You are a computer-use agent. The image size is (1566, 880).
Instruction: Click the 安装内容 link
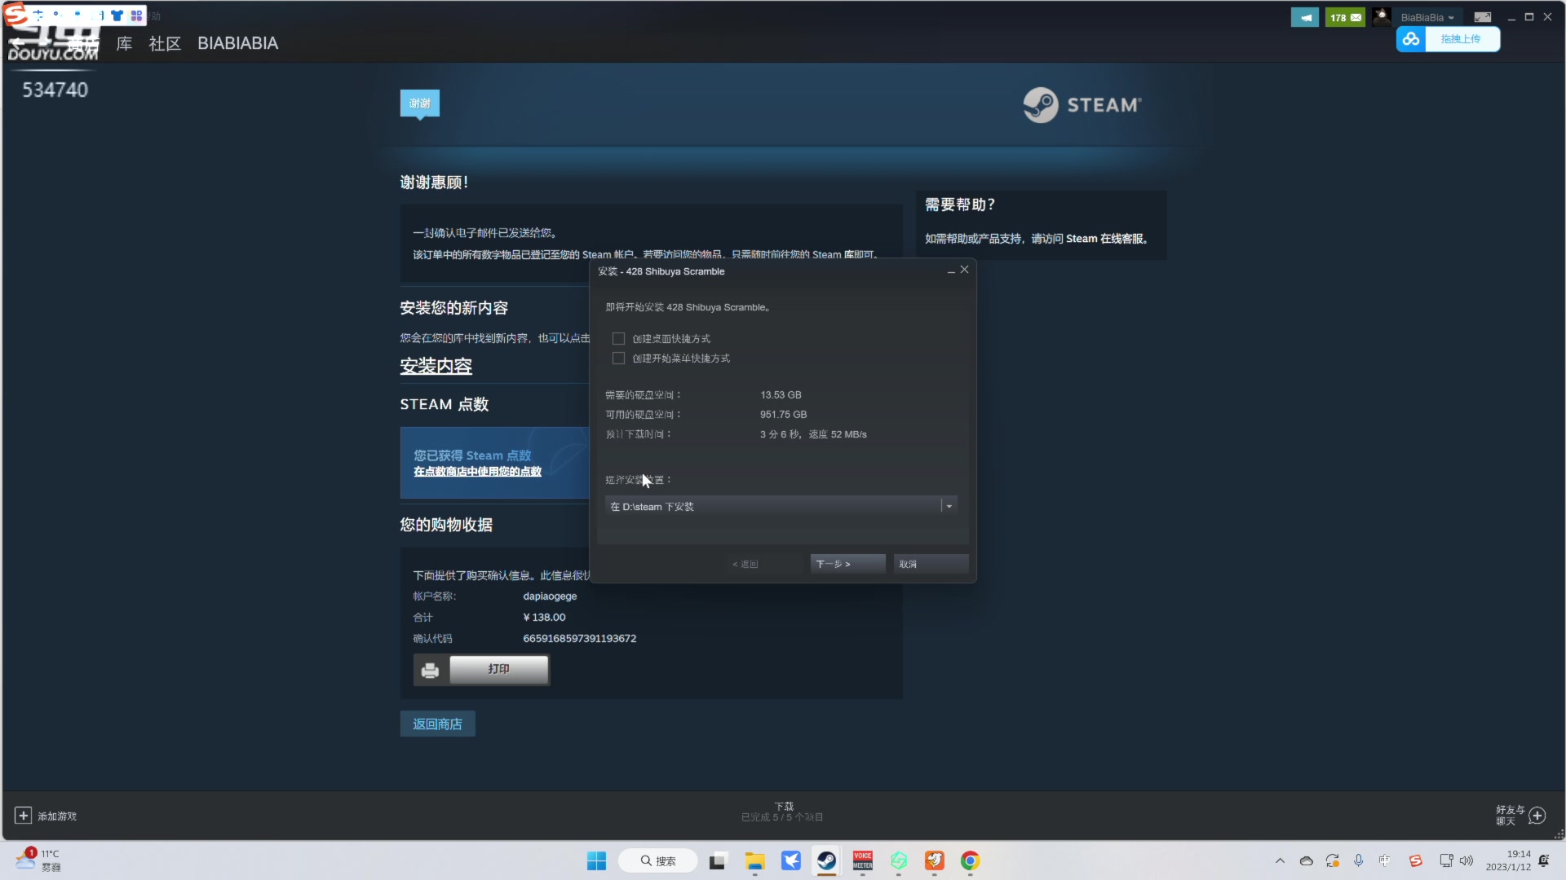(x=436, y=367)
